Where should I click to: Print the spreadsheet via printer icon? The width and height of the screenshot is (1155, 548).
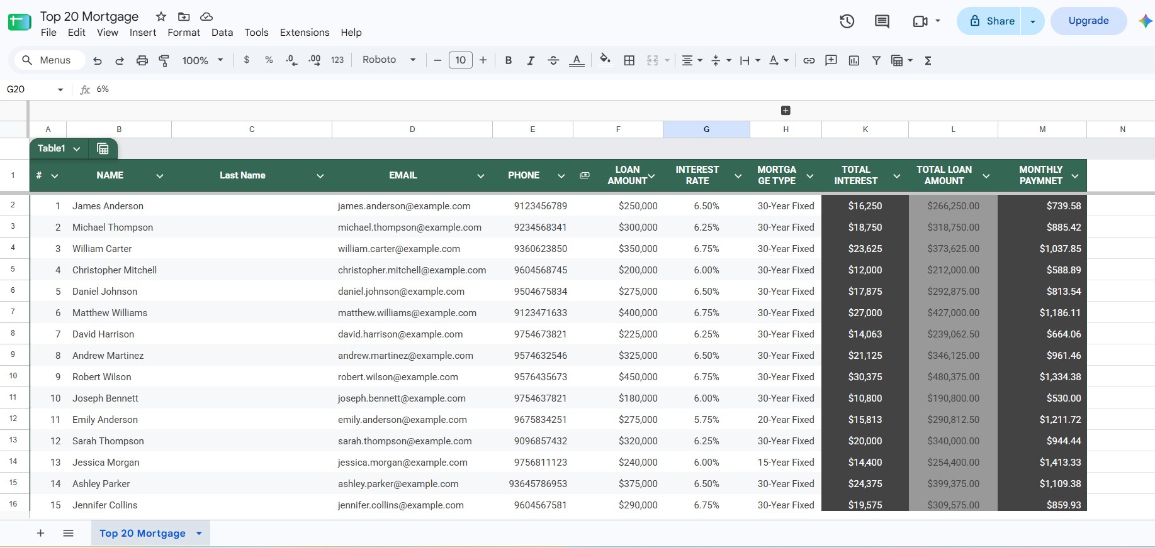coord(142,60)
